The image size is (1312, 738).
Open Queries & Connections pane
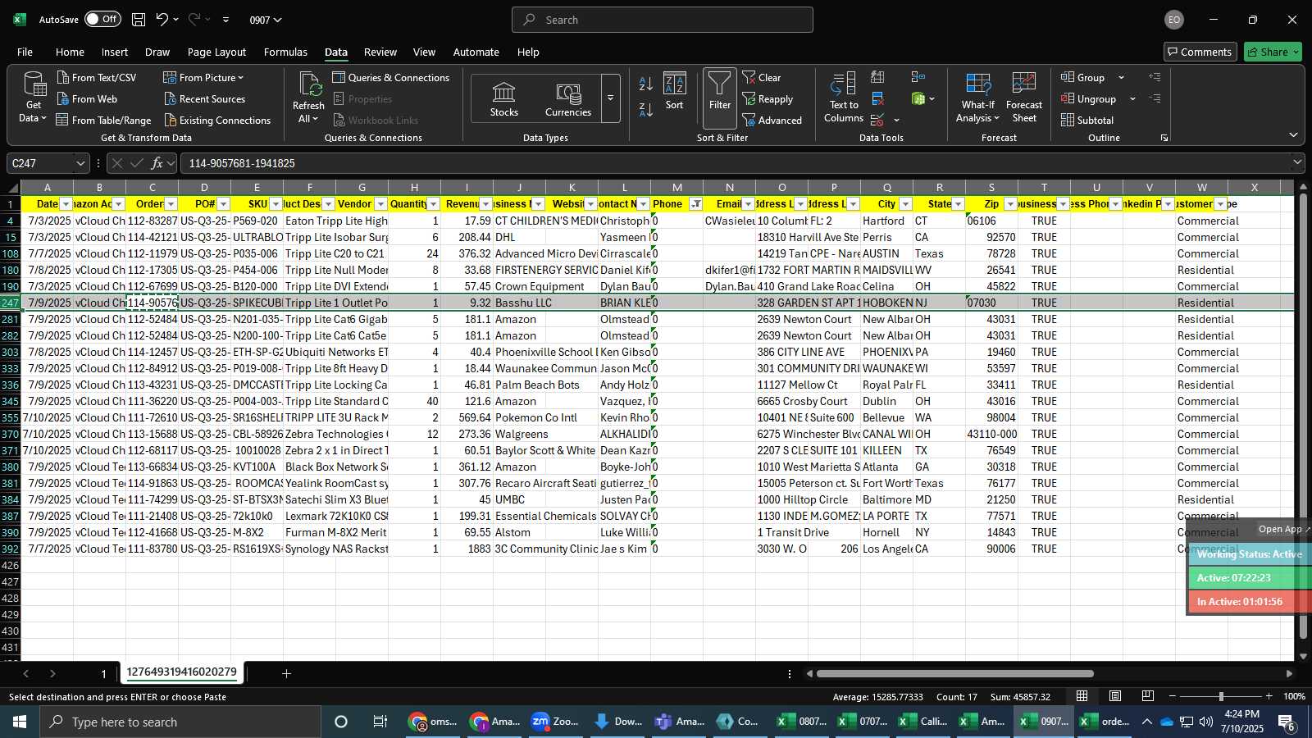[x=390, y=77]
